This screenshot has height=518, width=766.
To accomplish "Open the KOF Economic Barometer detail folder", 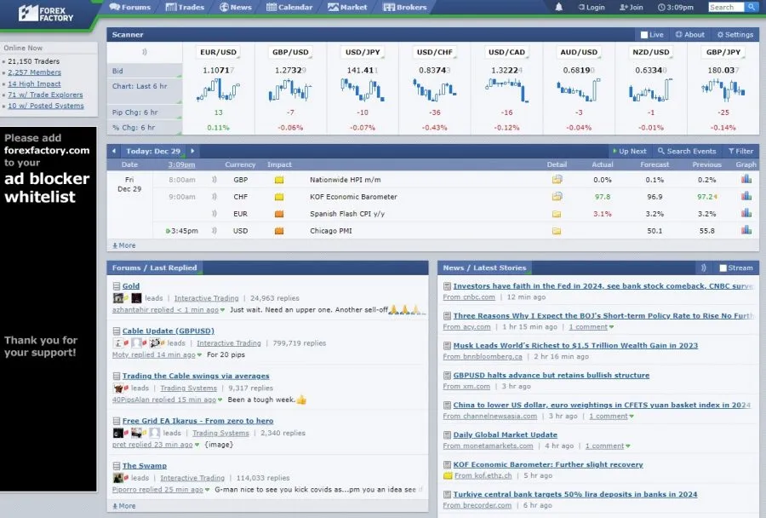I will [557, 197].
